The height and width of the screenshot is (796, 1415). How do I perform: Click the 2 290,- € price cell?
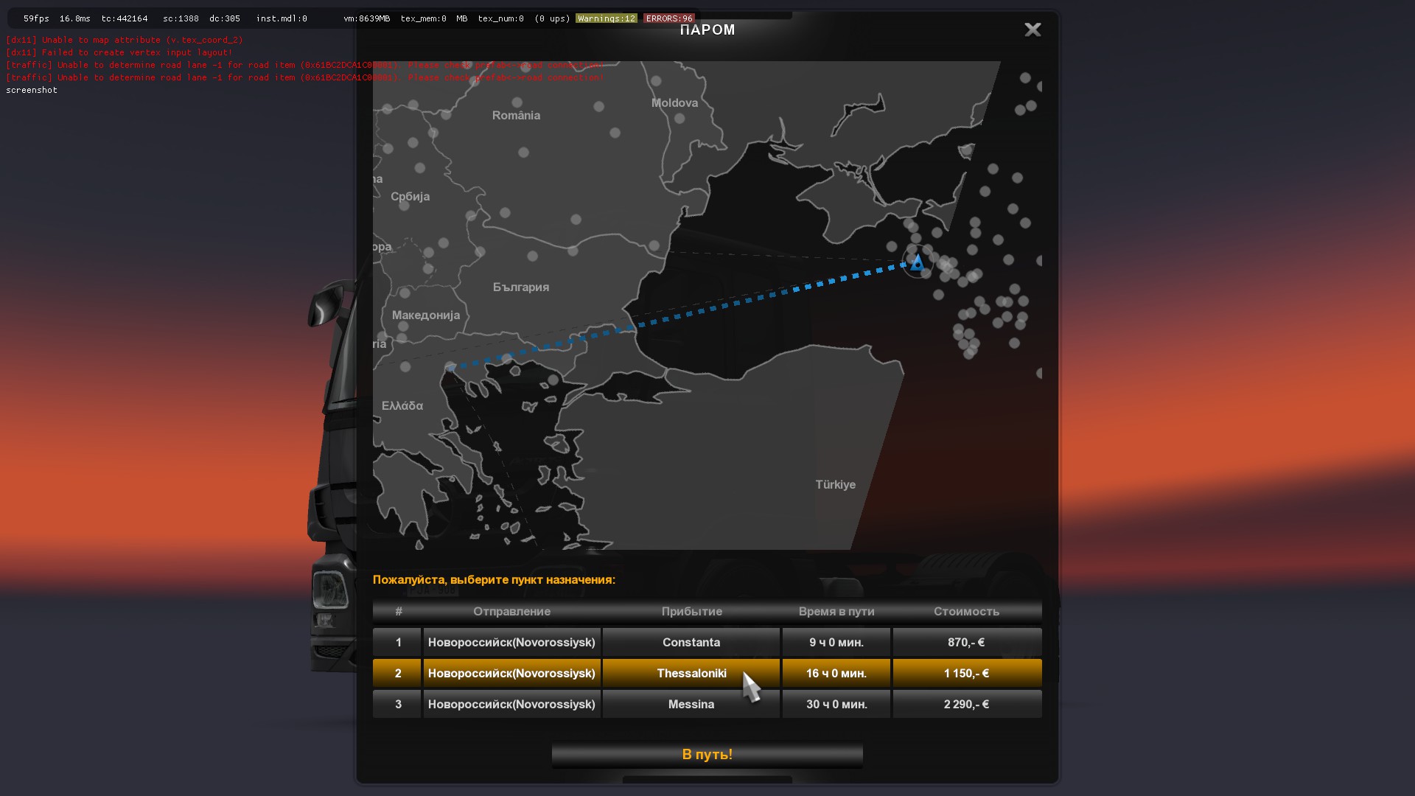click(x=967, y=704)
